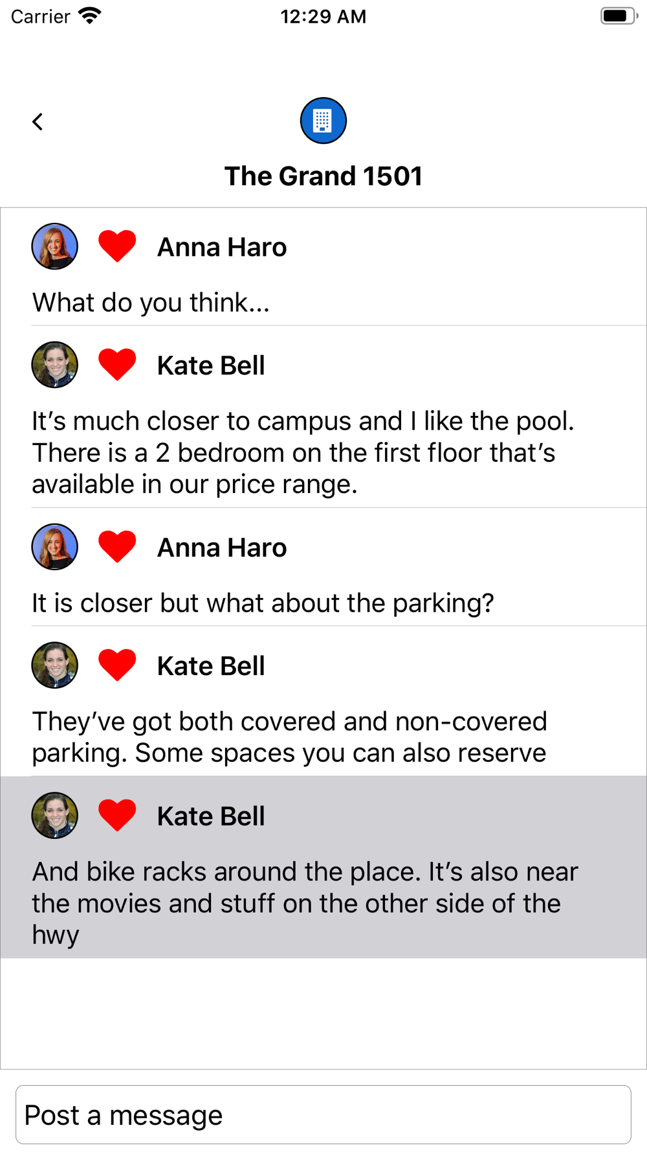
Task: Toggle heart on Kate Bell's pool message
Action: (117, 365)
